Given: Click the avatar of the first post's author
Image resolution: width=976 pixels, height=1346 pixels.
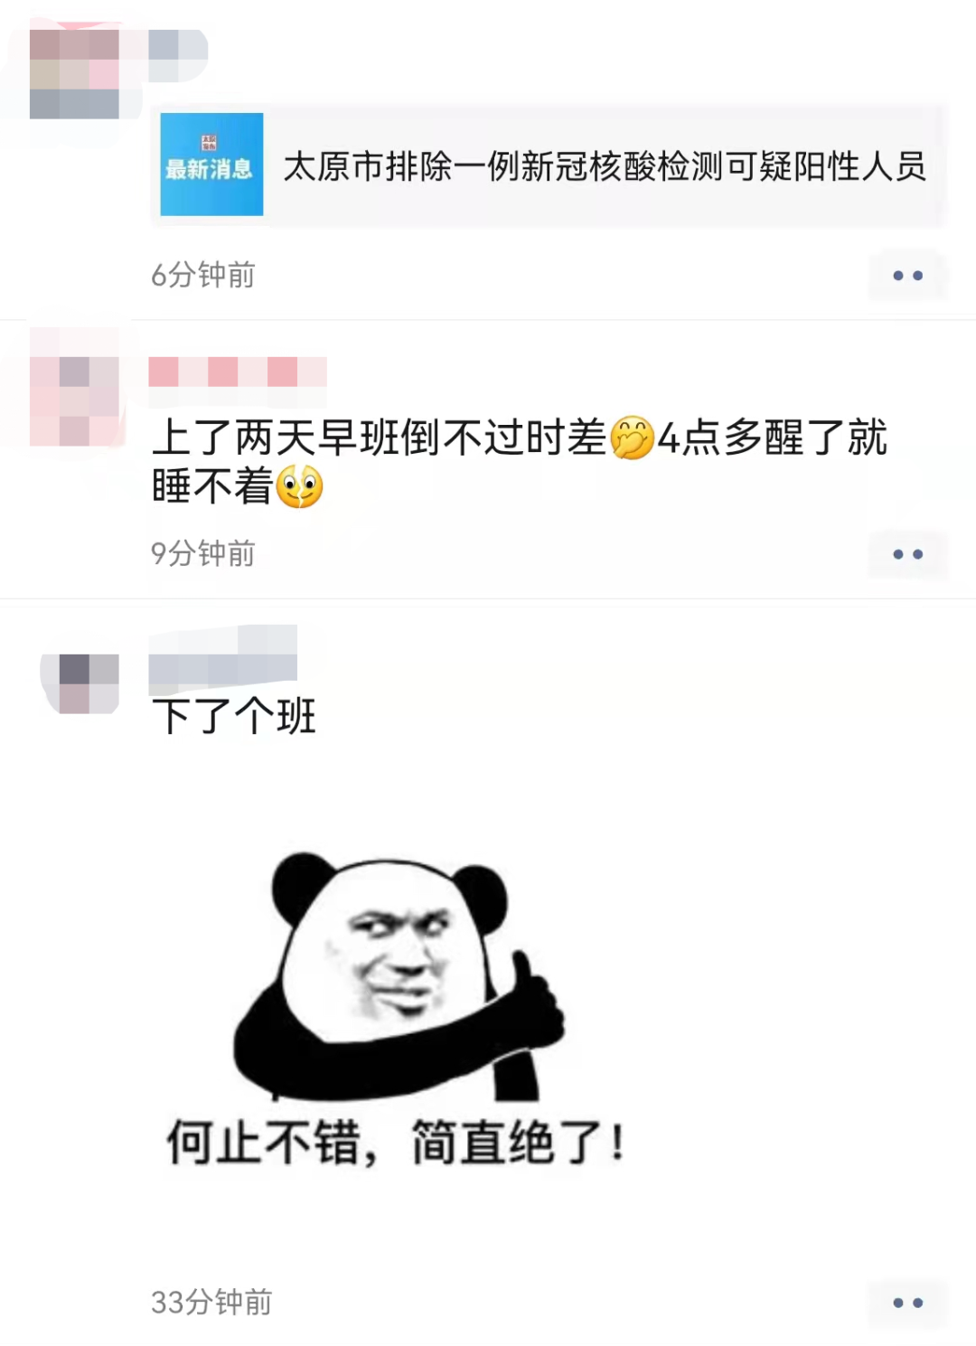Looking at the screenshot, I should coord(74,74).
